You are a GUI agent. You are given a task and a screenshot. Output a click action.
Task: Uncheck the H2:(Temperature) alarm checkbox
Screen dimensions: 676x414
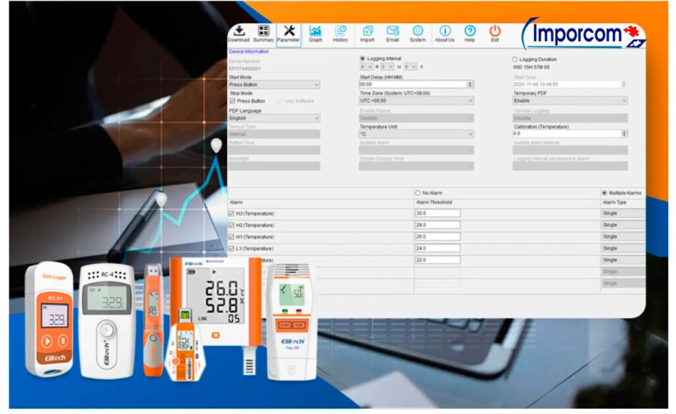coord(232,225)
